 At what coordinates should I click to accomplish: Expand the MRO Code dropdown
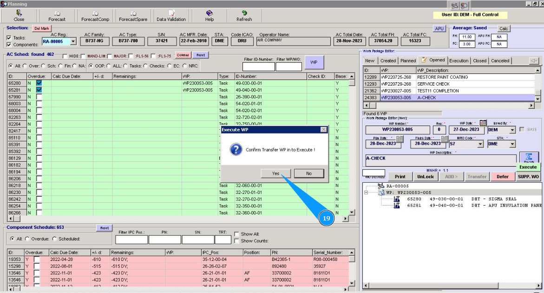point(480,144)
